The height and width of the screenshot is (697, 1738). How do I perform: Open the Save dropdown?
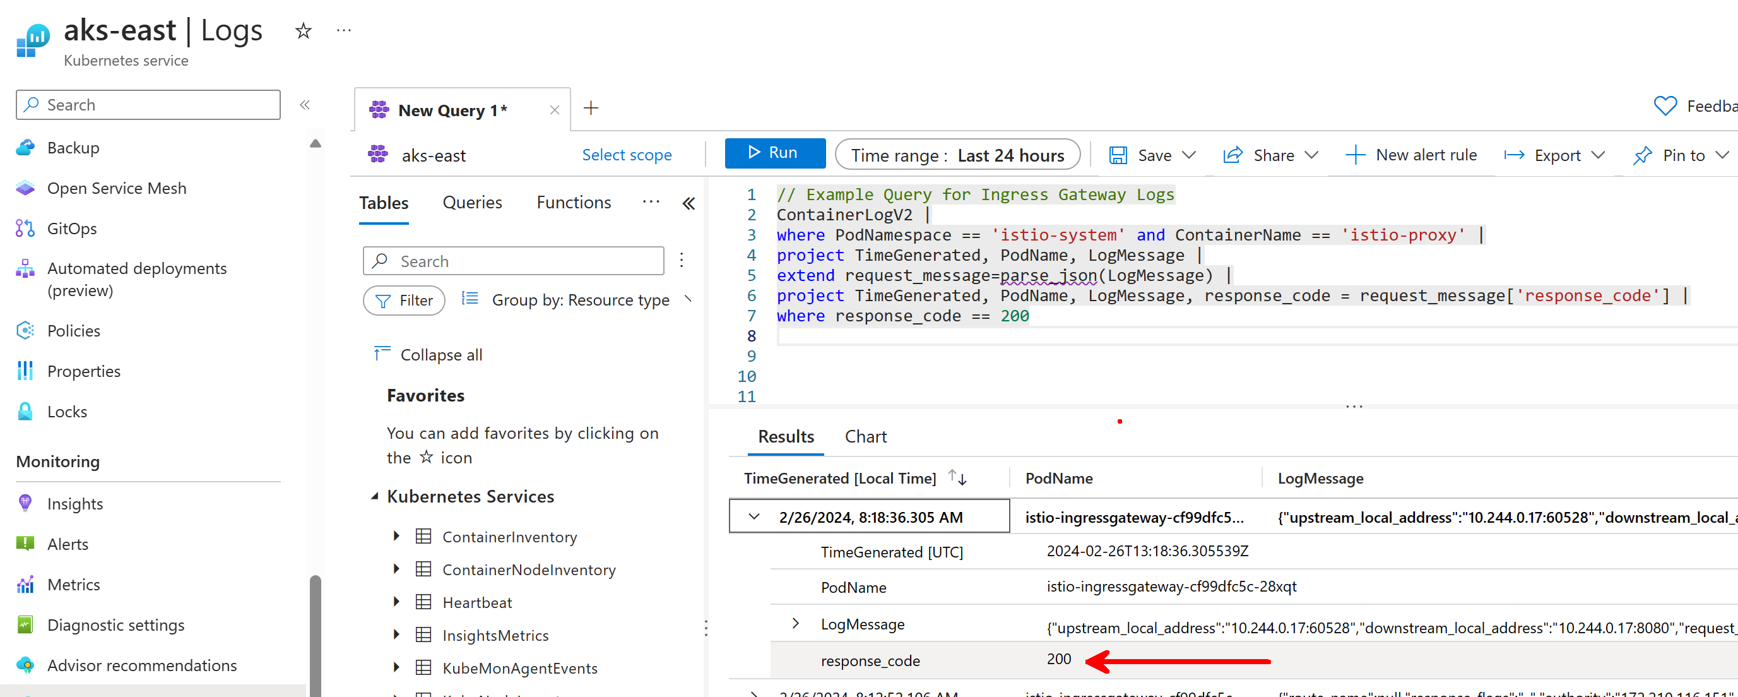pyautogui.click(x=1190, y=155)
